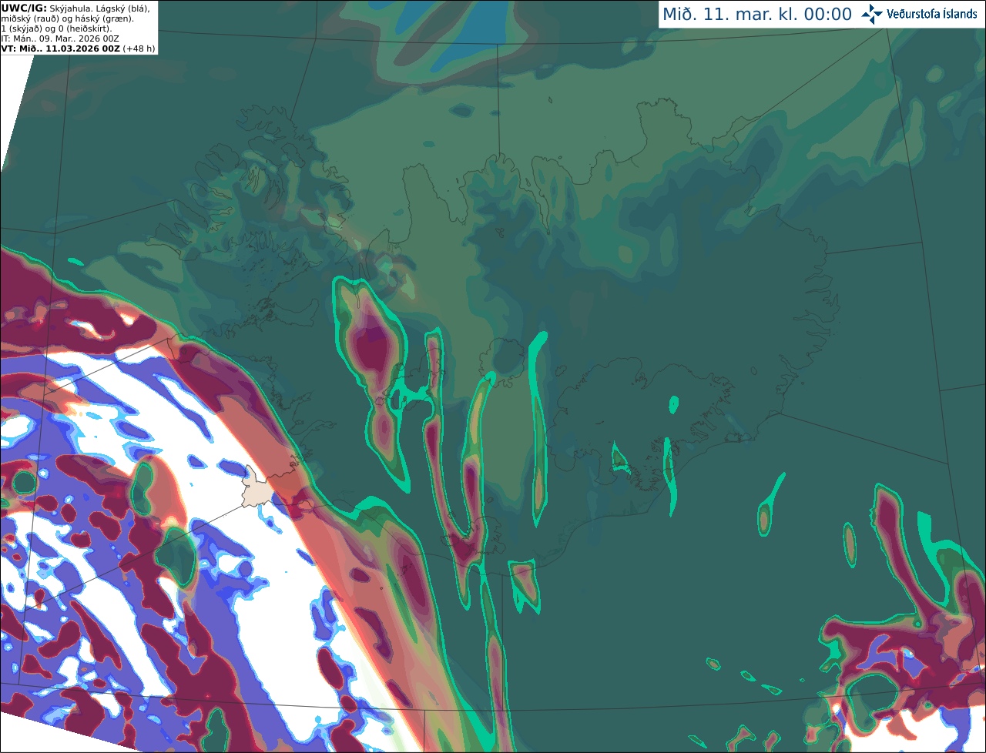Click the "Mið. 11. mar. kl. 00:00" header time

[x=757, y=15]
